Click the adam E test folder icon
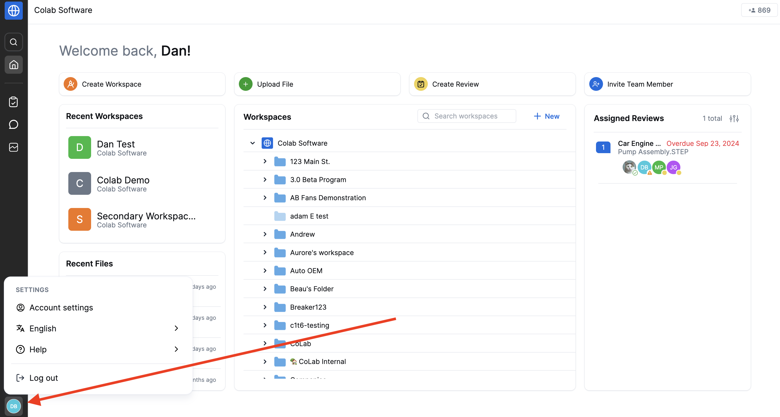The width and height of the screenshot is (780, 417). point(280,216)
